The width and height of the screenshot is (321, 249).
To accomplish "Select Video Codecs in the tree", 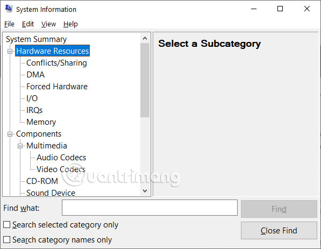I will 61,169.
